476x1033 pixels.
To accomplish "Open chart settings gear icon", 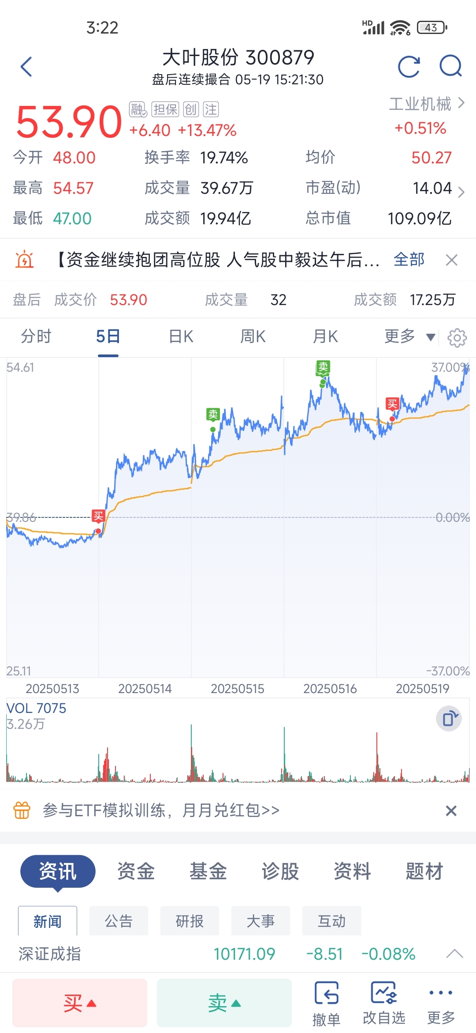I will point(457,338).
